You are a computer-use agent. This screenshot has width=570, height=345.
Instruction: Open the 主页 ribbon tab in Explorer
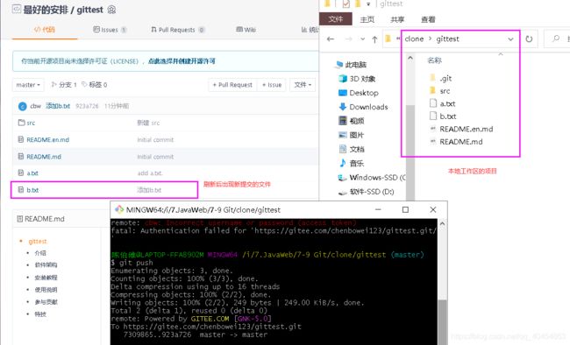tap(367, 19)
